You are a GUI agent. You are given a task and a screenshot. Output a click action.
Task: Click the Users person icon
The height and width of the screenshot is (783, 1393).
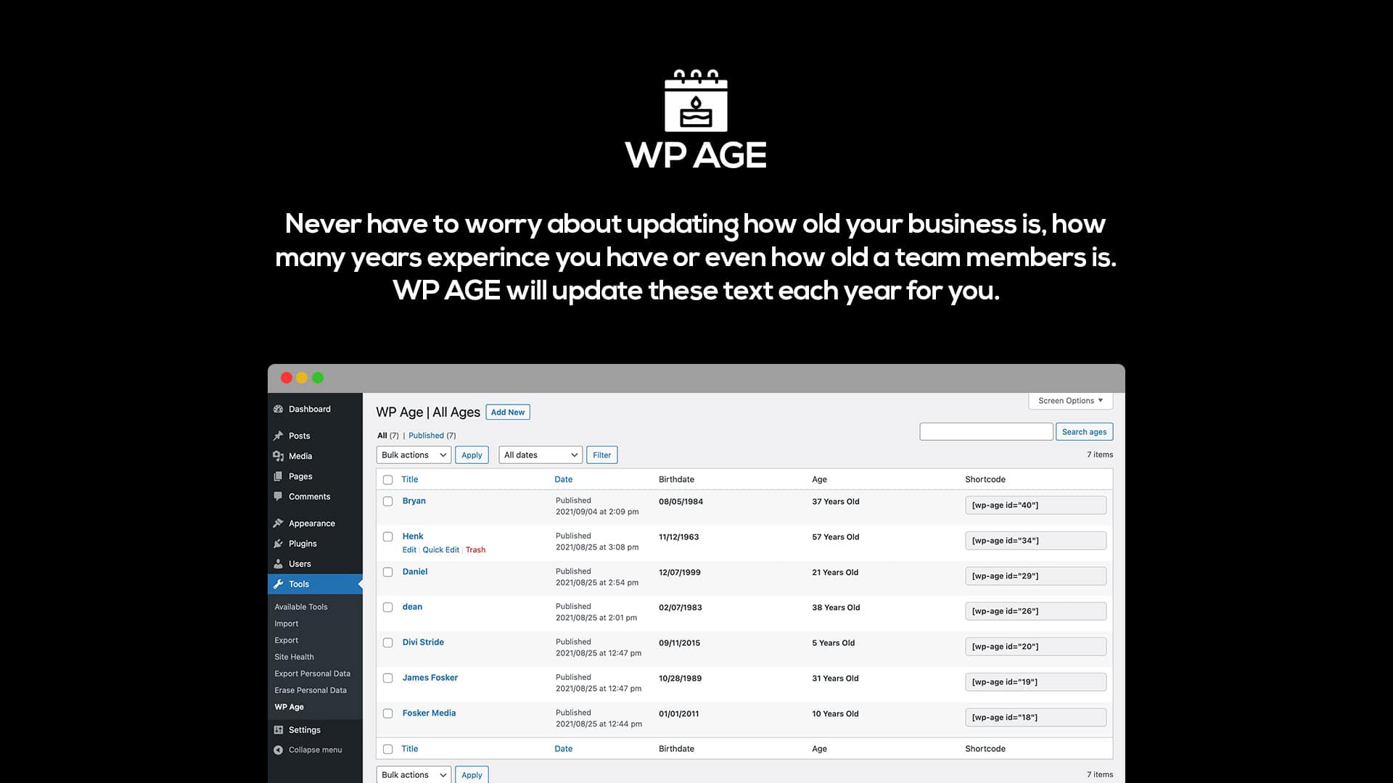click(278, 564)
